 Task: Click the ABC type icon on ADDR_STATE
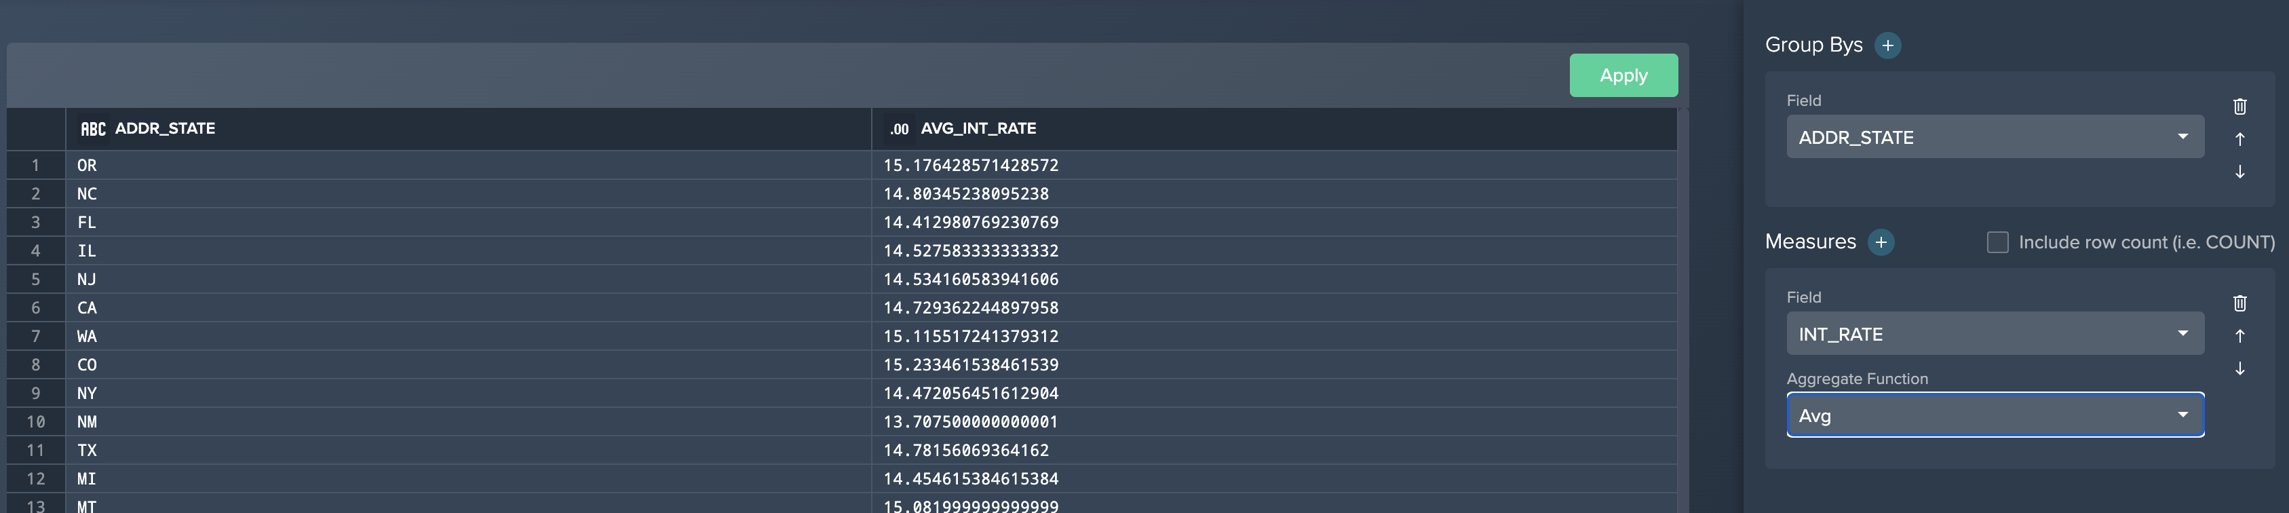click(x=92, y=129)
